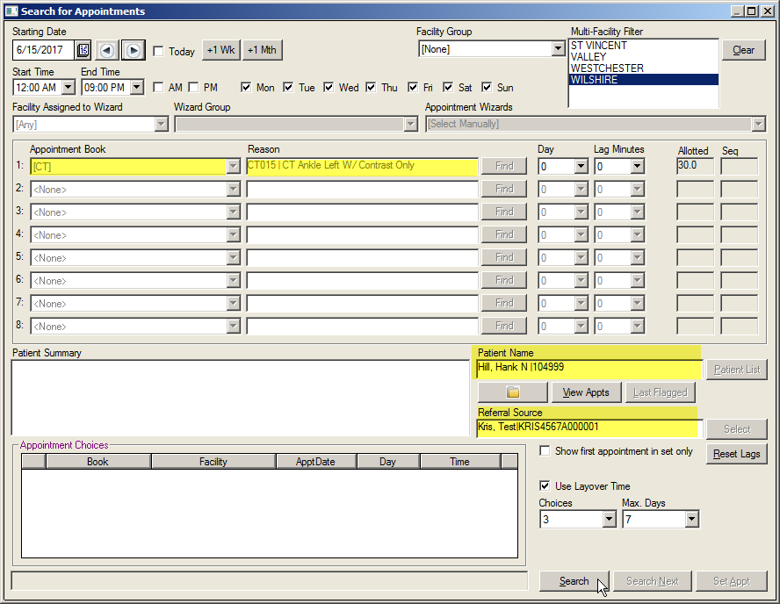Click the Patient Name input field
This screenshot has height=604, width=780.
coord(587,369)
